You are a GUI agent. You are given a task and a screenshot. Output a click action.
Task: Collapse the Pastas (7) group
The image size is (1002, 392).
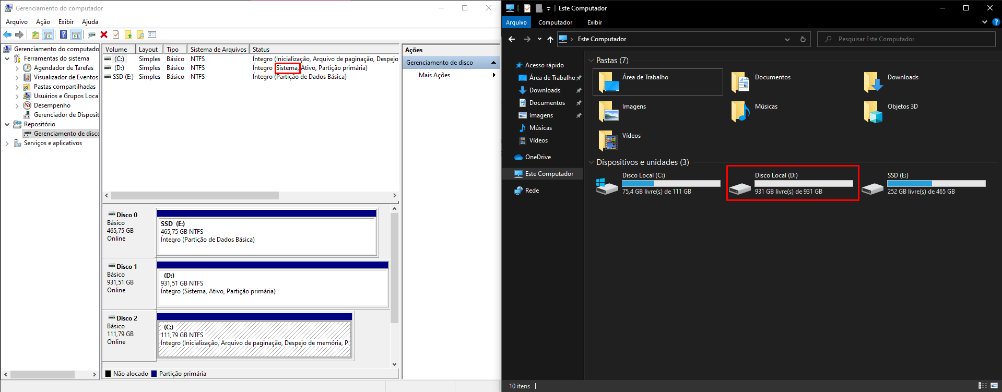(x=591, y=61)
